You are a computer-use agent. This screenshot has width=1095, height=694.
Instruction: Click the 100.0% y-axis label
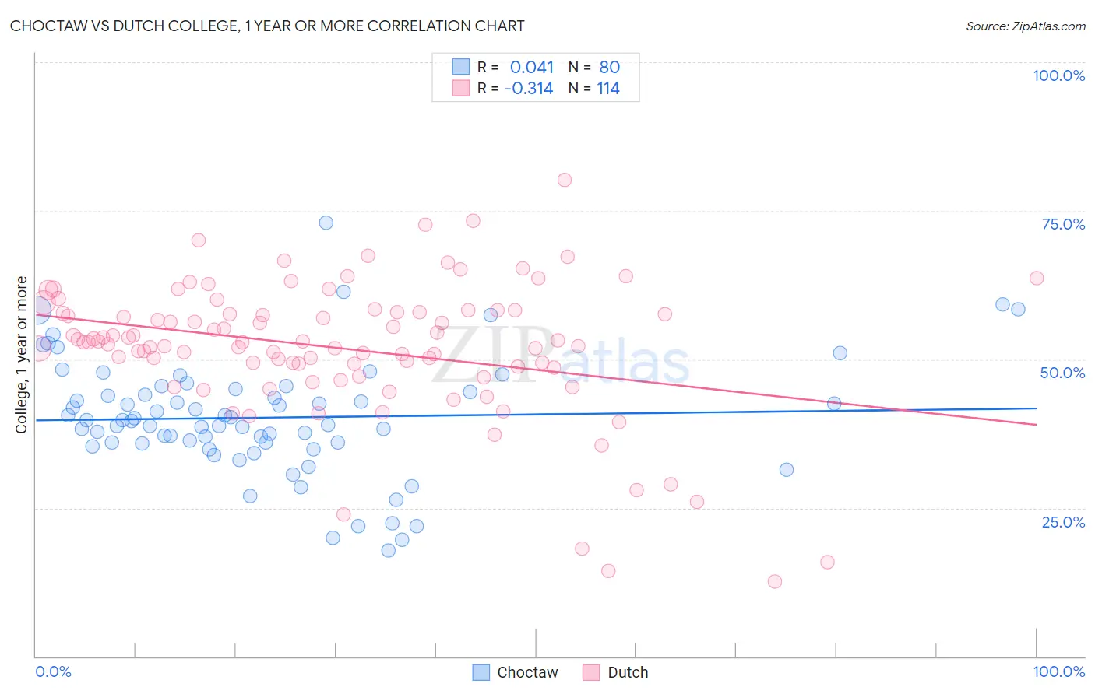1058,75
